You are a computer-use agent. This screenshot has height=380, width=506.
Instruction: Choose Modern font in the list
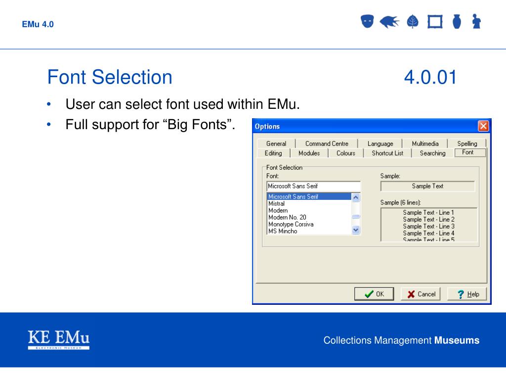[x=309, y=210]
